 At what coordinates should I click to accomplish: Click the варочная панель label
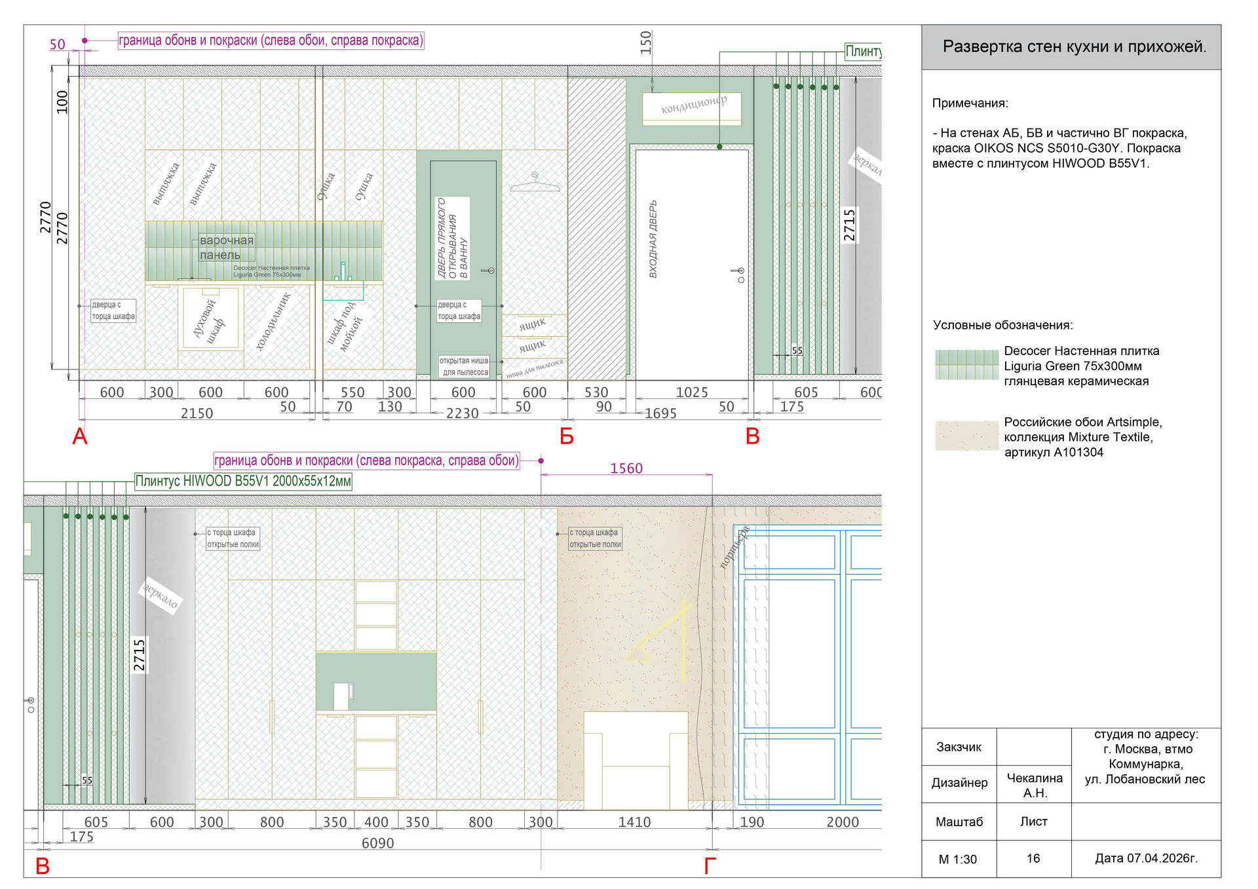[226, 248]
